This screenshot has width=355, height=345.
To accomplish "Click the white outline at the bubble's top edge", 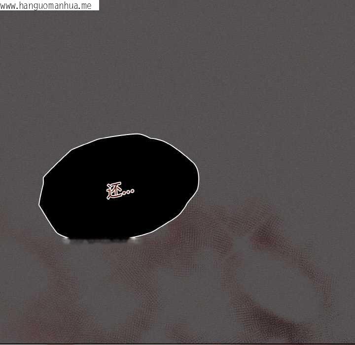I will (123, 136).
